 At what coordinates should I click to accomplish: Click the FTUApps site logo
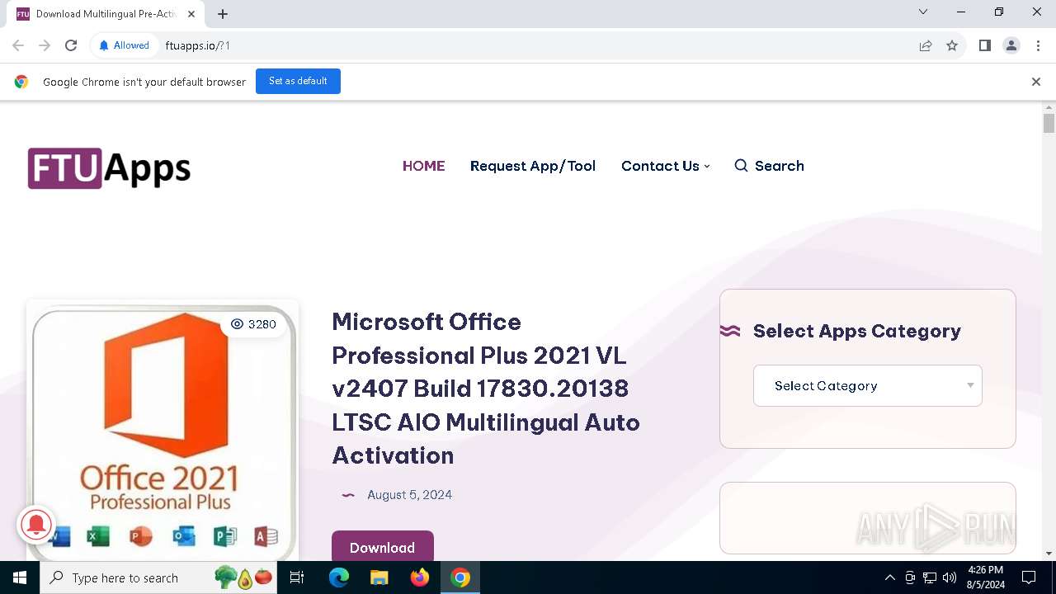point(109,168)
